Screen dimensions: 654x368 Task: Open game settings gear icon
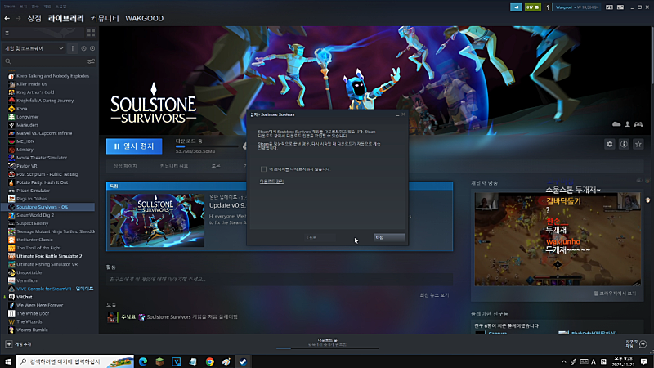pos(609,145)
